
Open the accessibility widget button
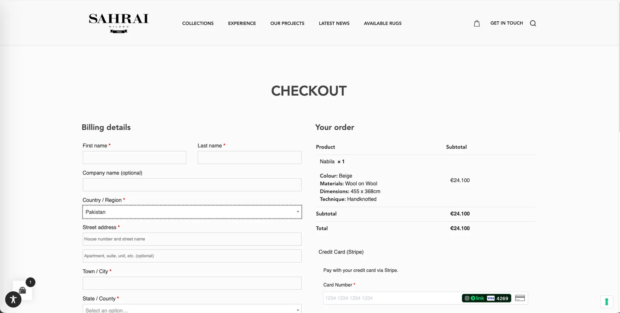point(13,299)
